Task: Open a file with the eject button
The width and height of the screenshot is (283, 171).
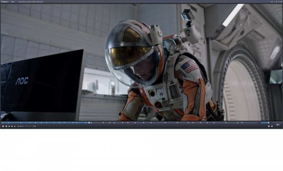Action: pyautogui.click(x=15, y=126)
